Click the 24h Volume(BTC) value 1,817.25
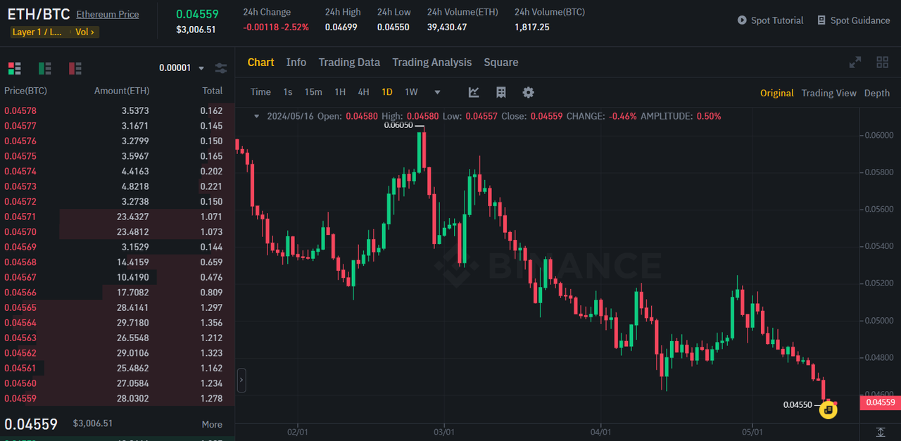This screenshot has height=441, width=901. coord(532,27)
